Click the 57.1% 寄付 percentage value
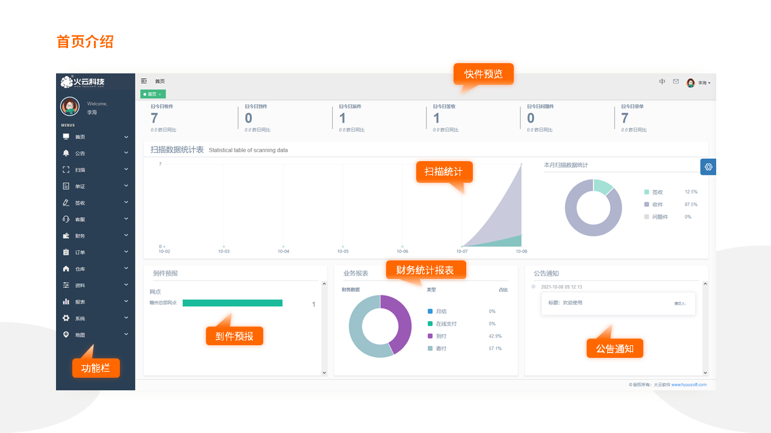Viewport: 771px width, 433px height. 495,349
